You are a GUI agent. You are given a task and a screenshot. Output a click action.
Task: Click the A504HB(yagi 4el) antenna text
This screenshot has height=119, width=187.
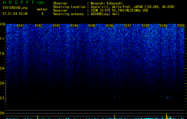click(x=105, y=14)
